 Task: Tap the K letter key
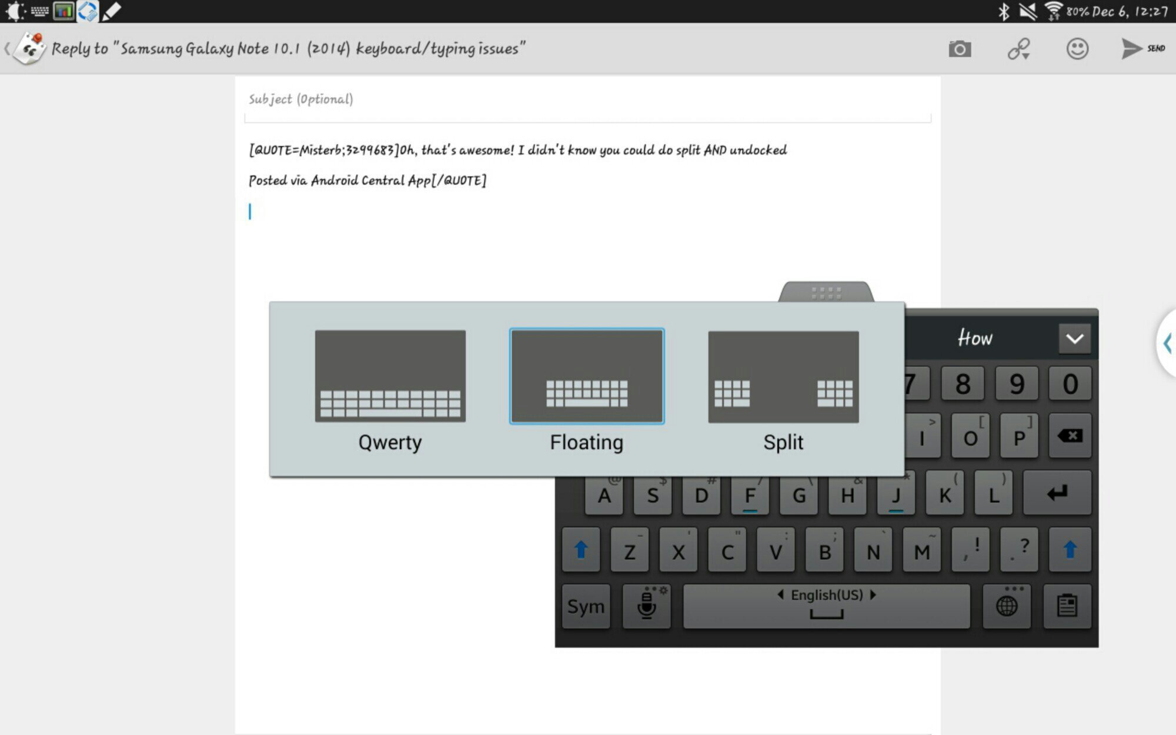coord(945,493)
